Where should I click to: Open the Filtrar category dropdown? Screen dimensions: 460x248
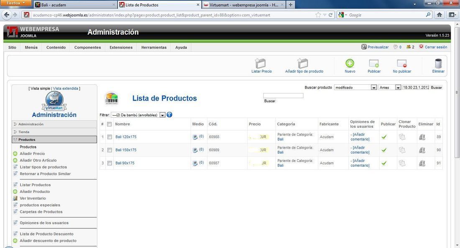point(138,115)
